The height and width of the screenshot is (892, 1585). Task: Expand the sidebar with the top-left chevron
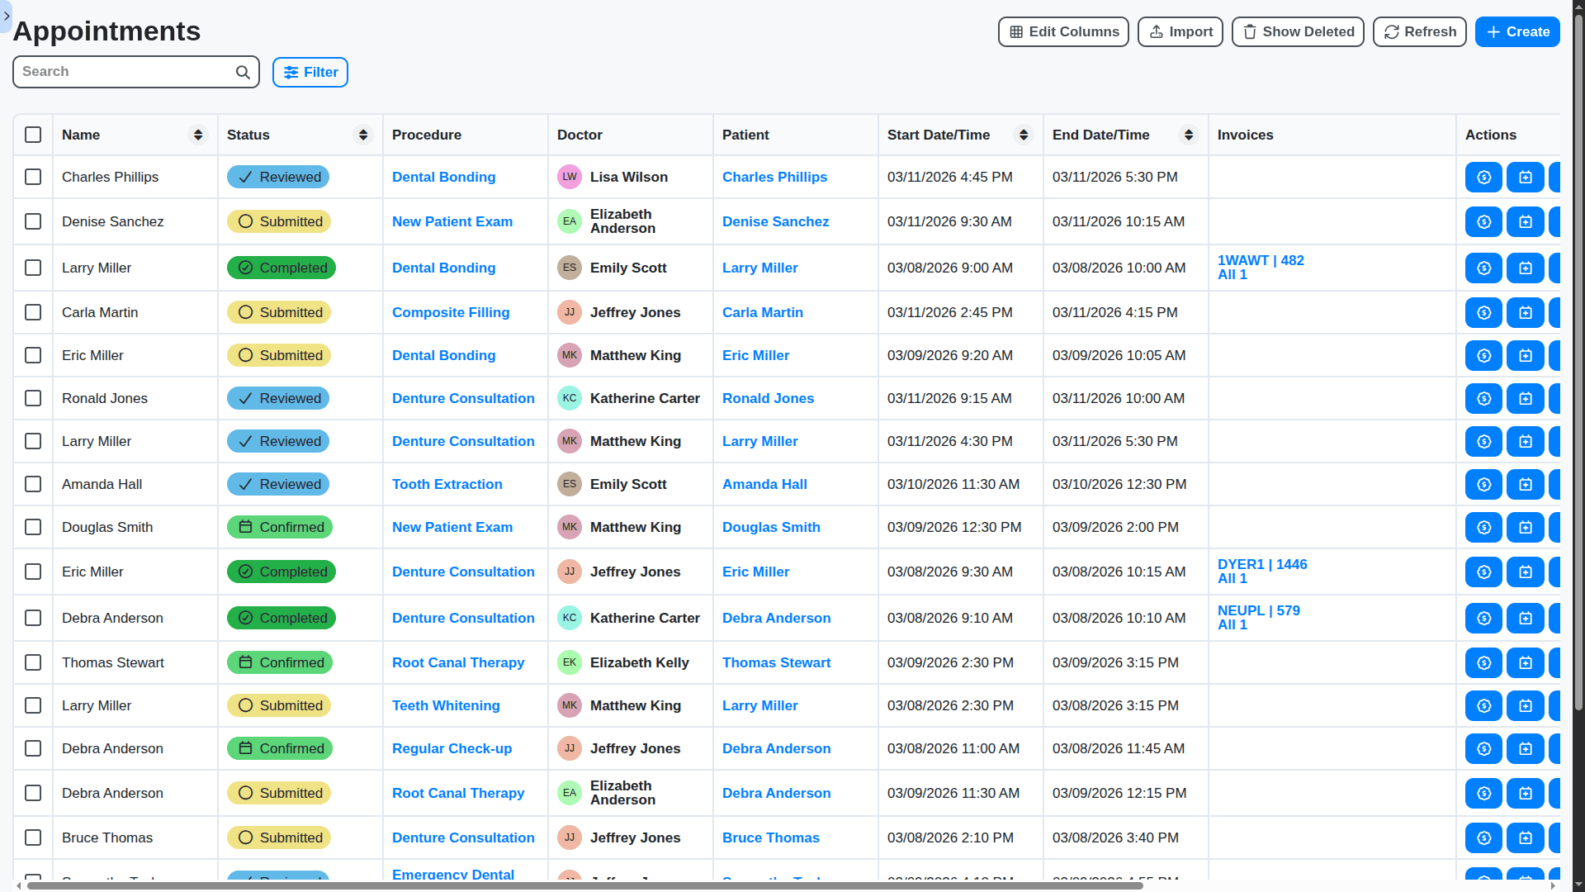(7, 16)
